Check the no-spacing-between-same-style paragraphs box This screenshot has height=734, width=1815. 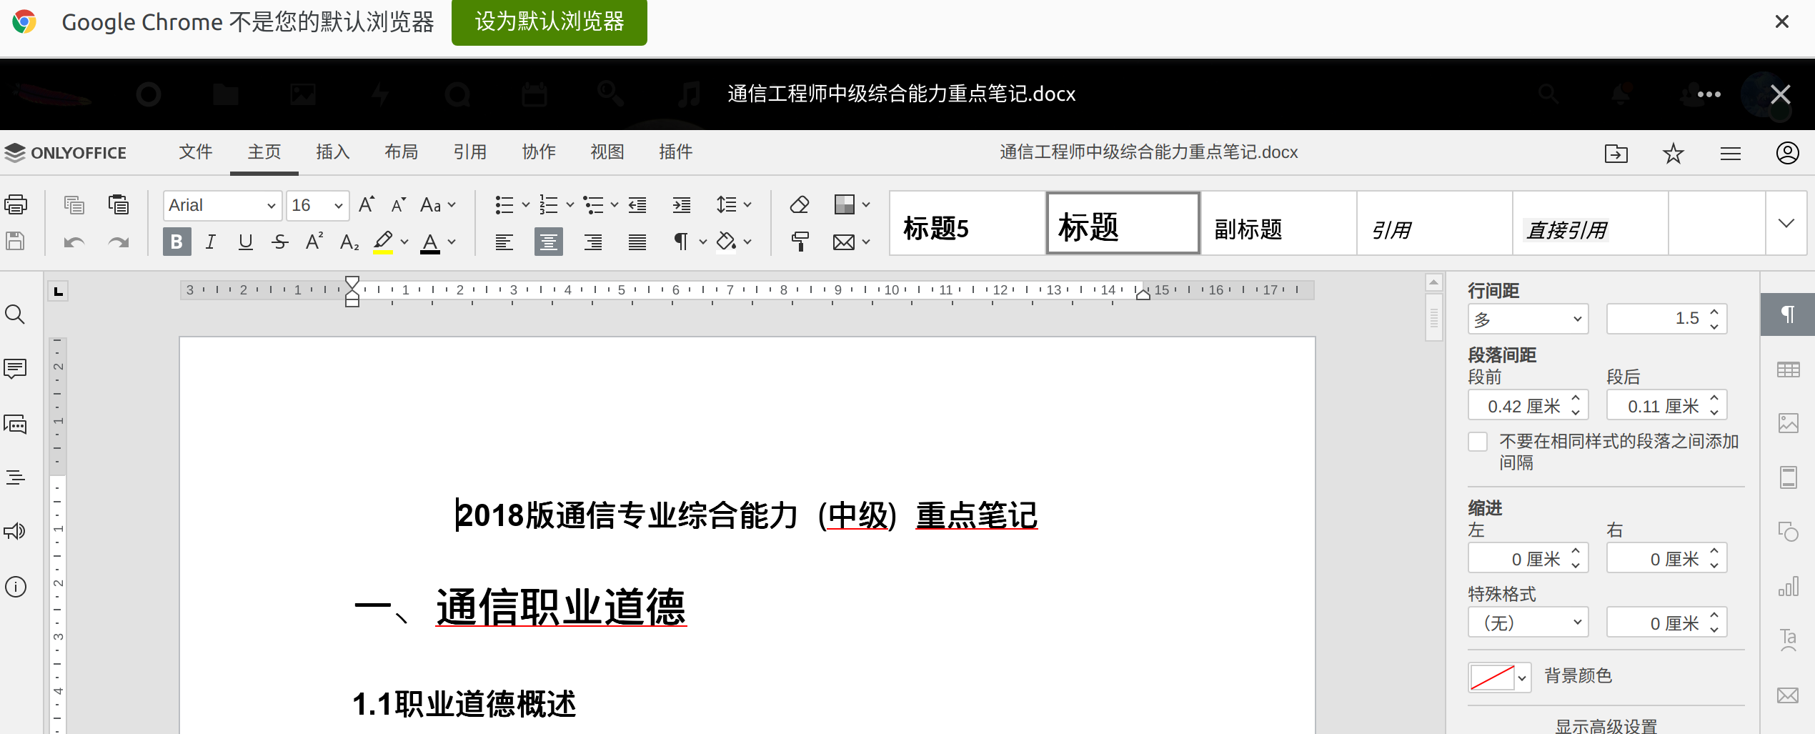[x=1478, y=442]
